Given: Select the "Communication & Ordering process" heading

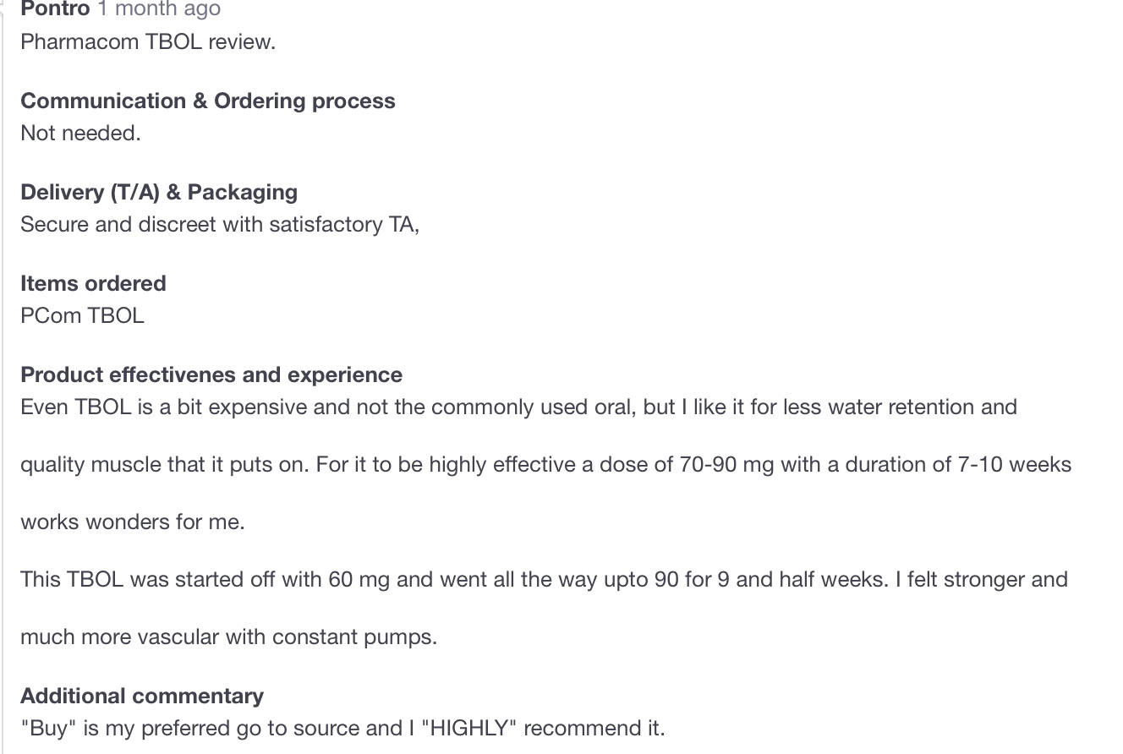Looking at the screenshot, I should coord(207,101).
